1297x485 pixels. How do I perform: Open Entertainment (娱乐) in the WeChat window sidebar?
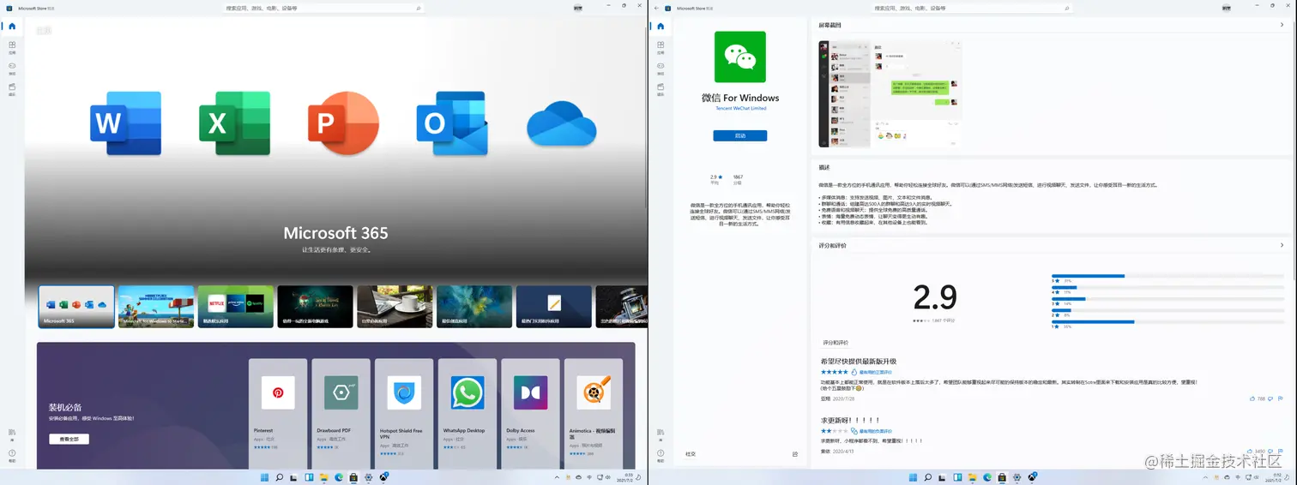tap(661, 89)
